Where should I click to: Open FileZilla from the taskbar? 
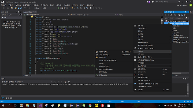[x=102, y=105]
